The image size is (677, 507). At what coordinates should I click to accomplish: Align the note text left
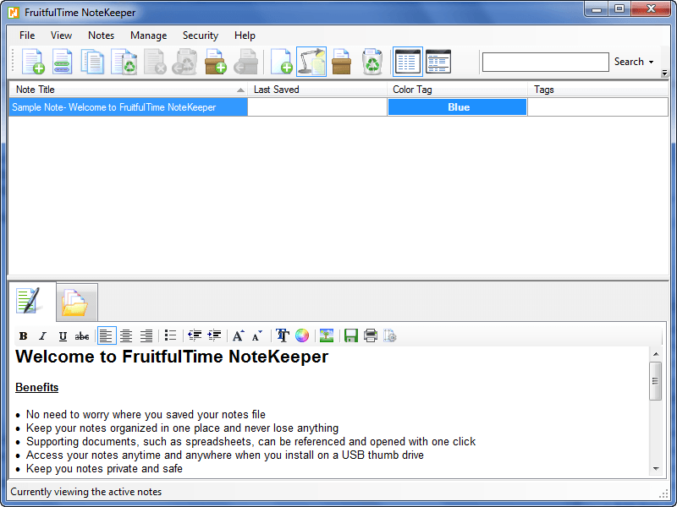pos(107,335)
